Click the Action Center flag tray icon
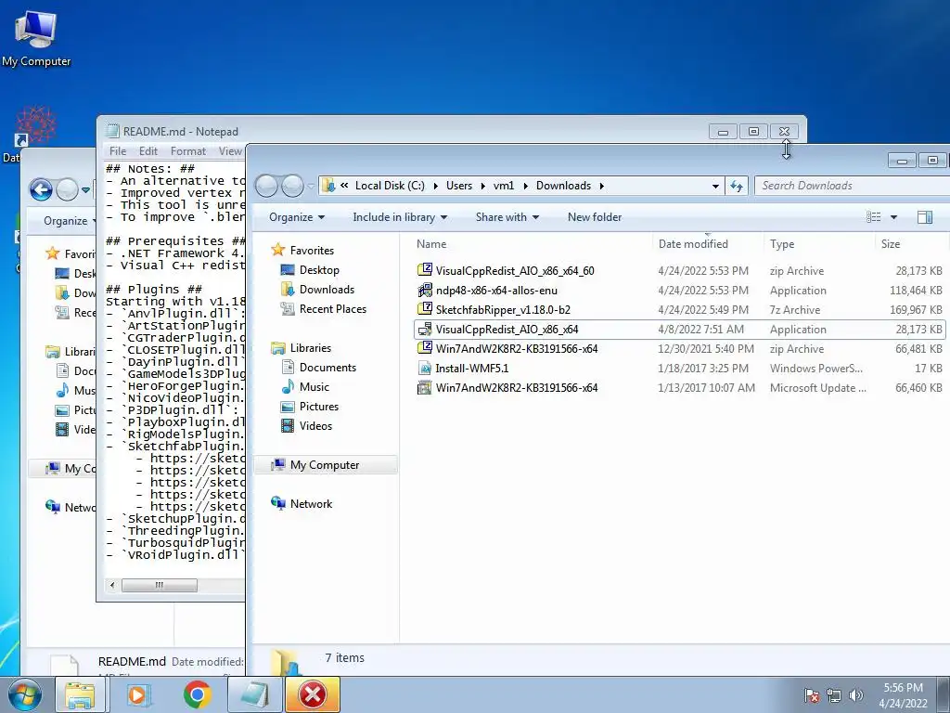950x713 pixels. pyautogui.click(x=811, y=695)
